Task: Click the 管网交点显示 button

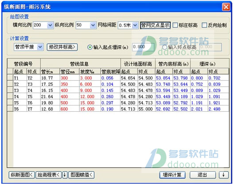Action: pyautogui.click(x=155, y=25)
